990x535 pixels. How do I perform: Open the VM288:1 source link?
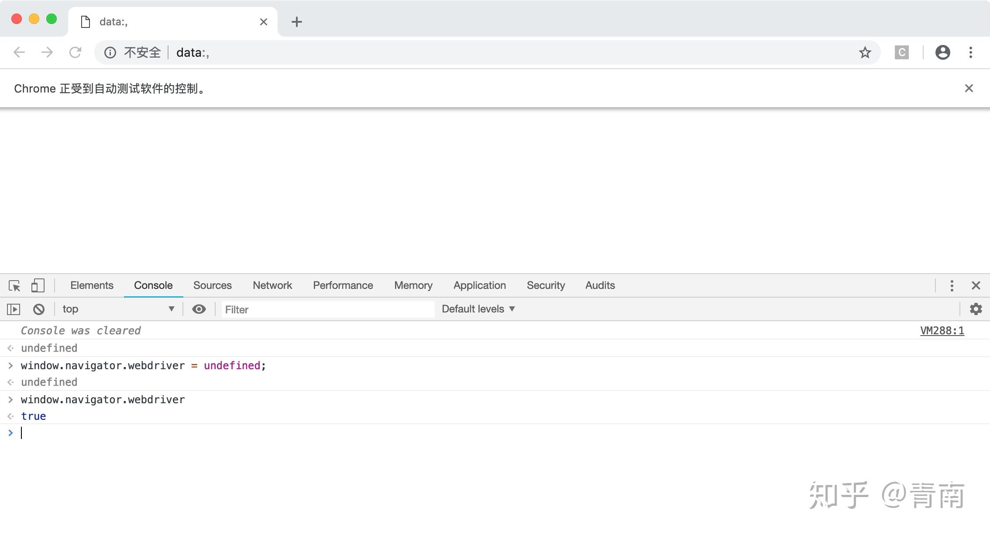[942, 330]
